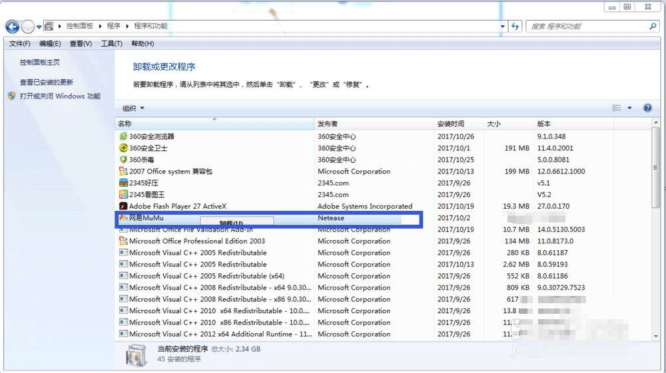Open the 组织 dropdown
Screen dimensions: 666x373
pyautogui.click(x=133, y=108)
